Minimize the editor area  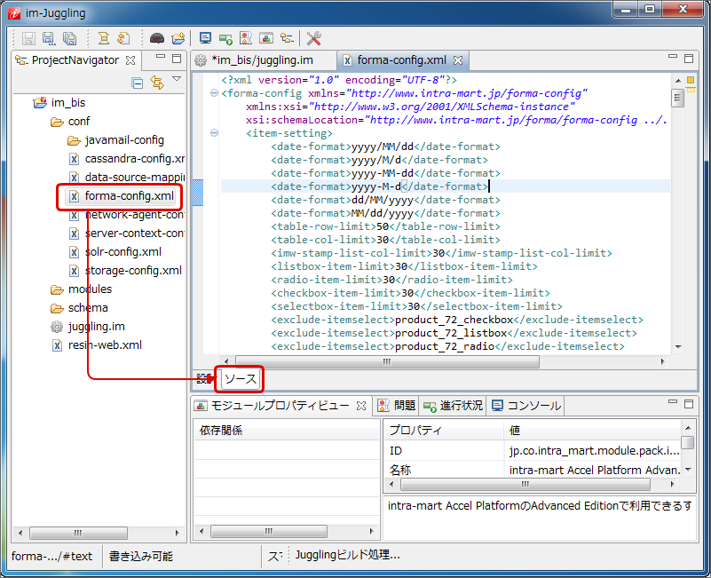673,57
